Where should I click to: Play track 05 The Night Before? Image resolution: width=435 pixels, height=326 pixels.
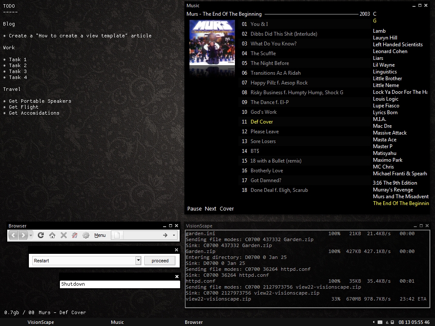click(305, 63)
